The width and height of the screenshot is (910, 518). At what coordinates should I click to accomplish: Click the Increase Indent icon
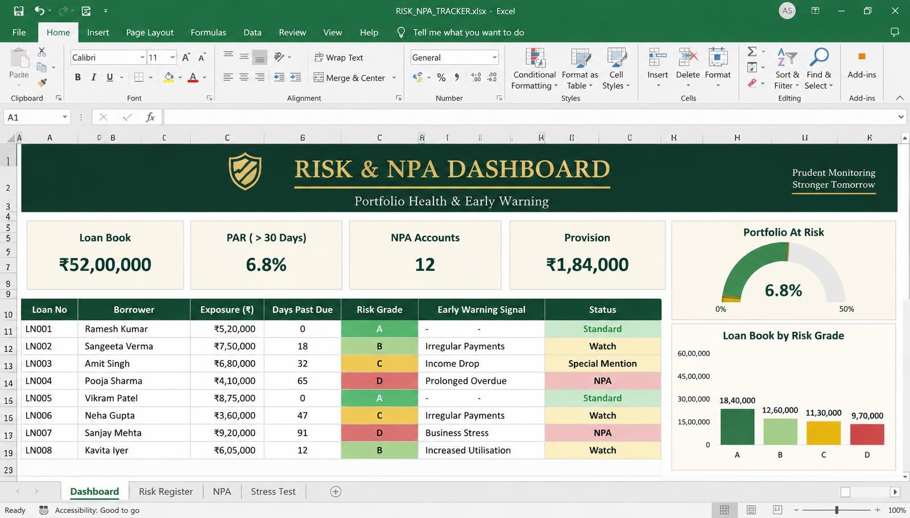296,77
